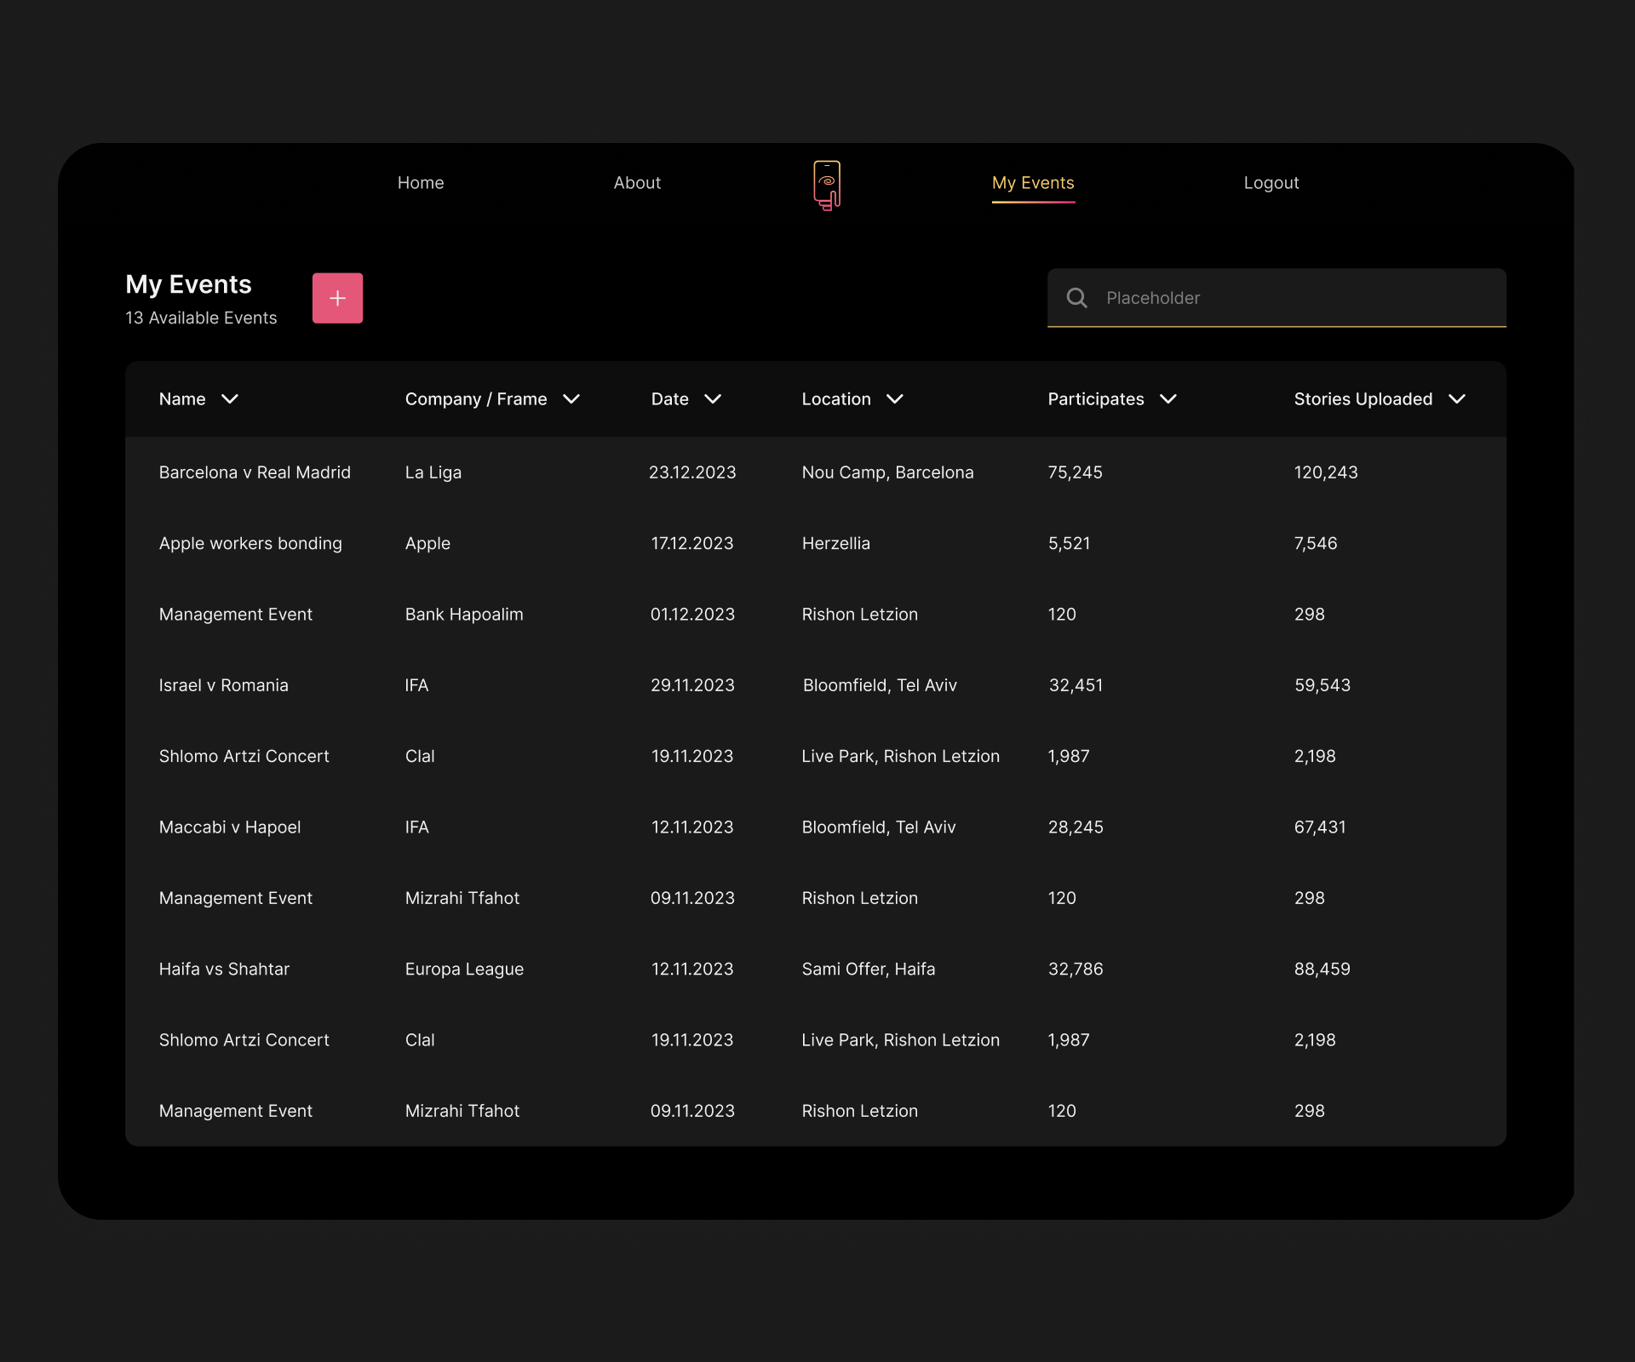Select the Barcelona v Real Madrid event row

(x=255, y=472)
